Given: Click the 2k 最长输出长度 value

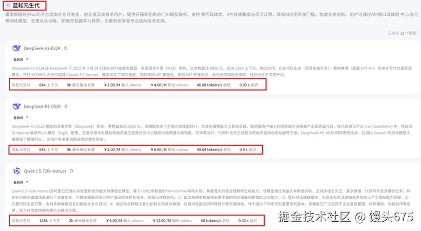Looking at the screenshot, I should [x=83, y=221].
